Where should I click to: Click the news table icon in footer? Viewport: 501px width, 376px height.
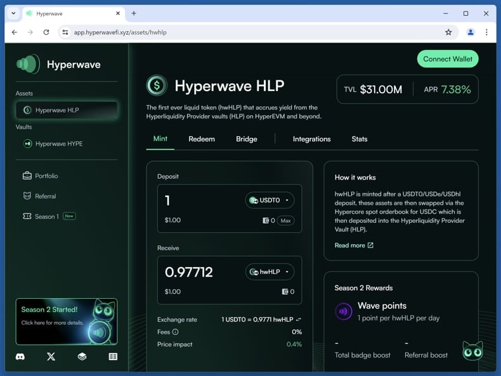(x=113, y=356)
